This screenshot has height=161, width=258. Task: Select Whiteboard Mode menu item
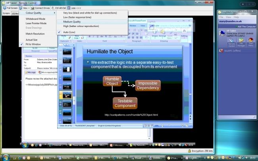[38, 19]
